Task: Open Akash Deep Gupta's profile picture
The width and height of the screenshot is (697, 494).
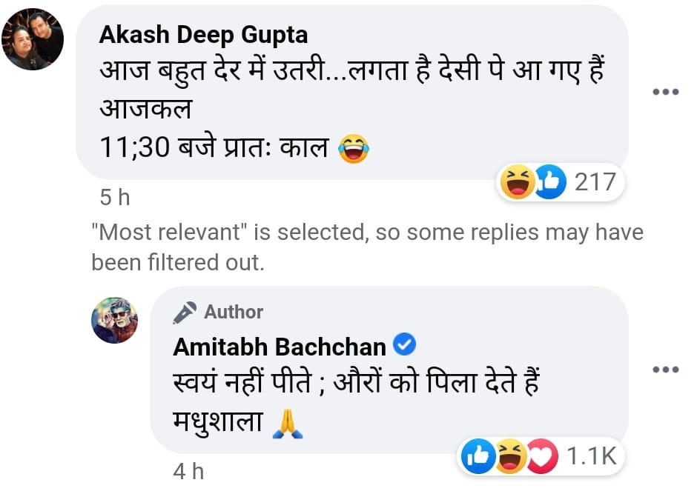Action: click(x=33, y=39)
